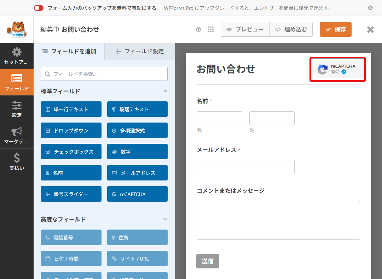Click the help question mark icon

(198, 30)
